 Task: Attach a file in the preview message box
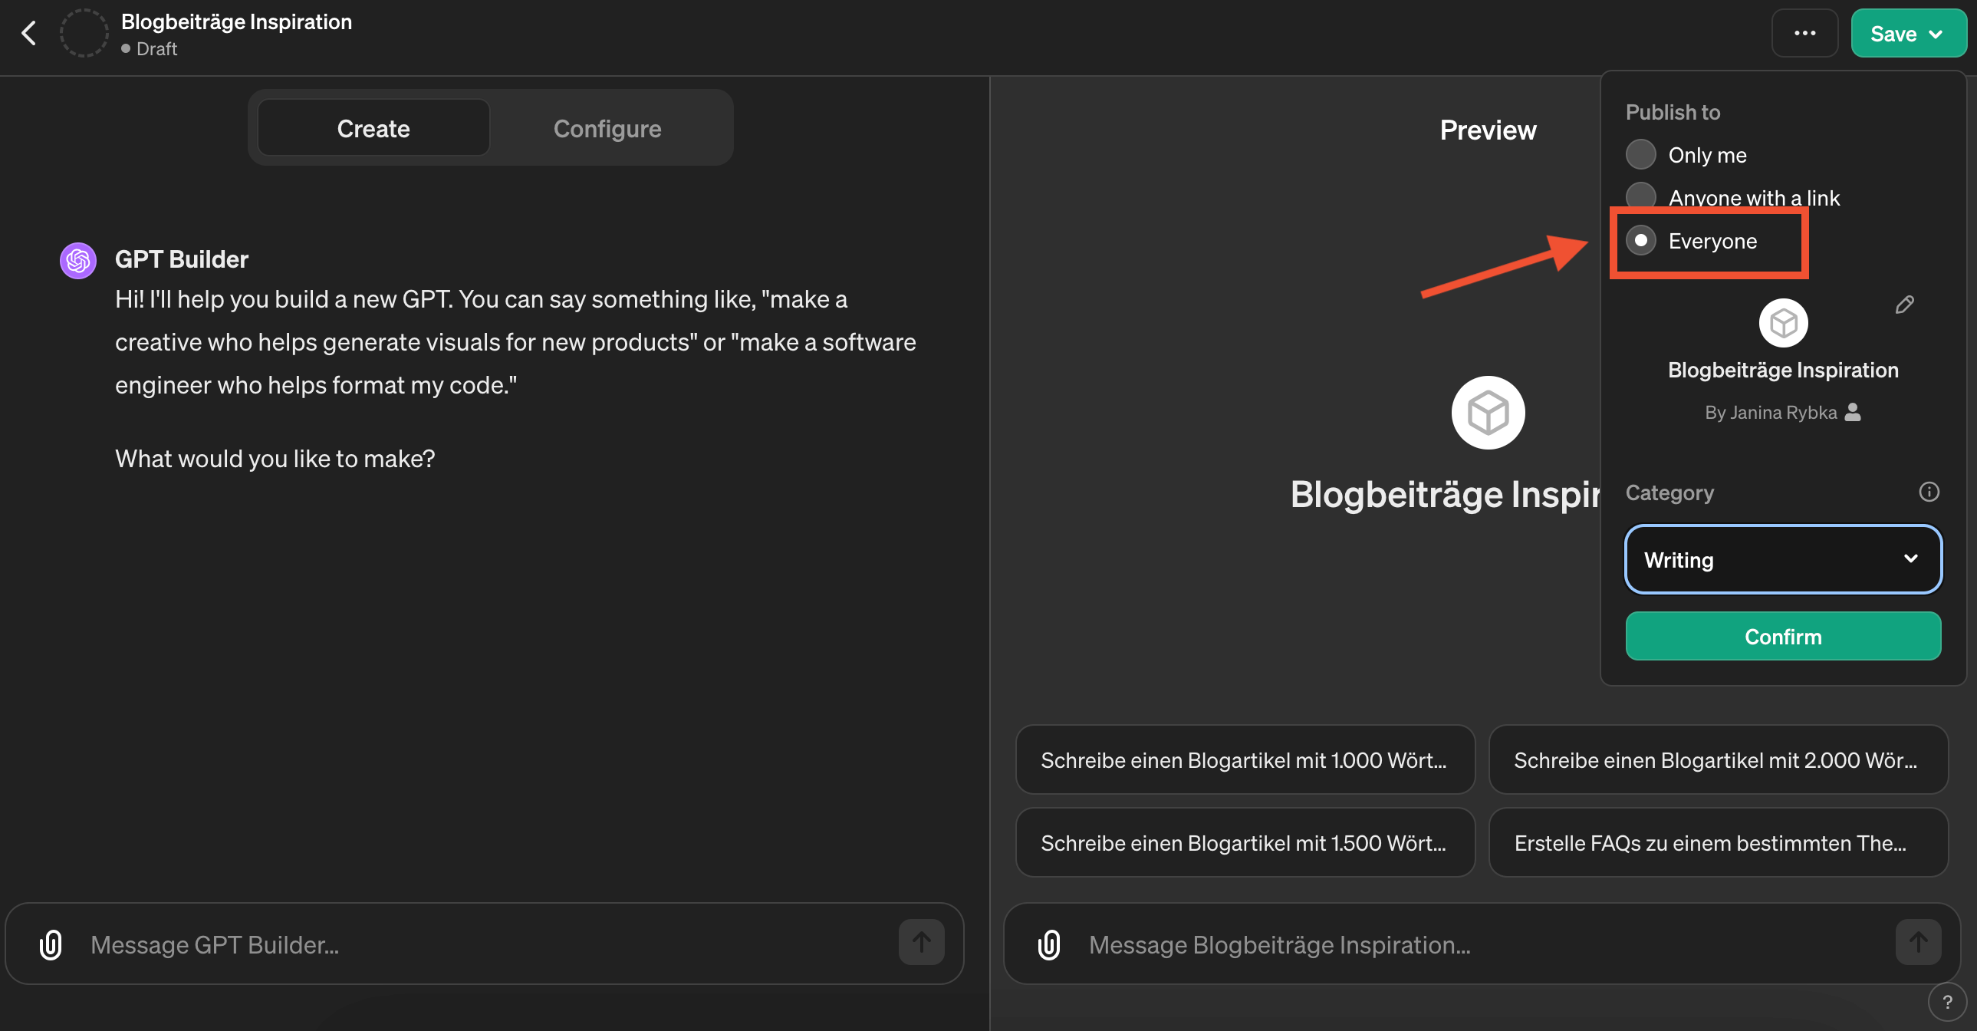pos(1048,944)
